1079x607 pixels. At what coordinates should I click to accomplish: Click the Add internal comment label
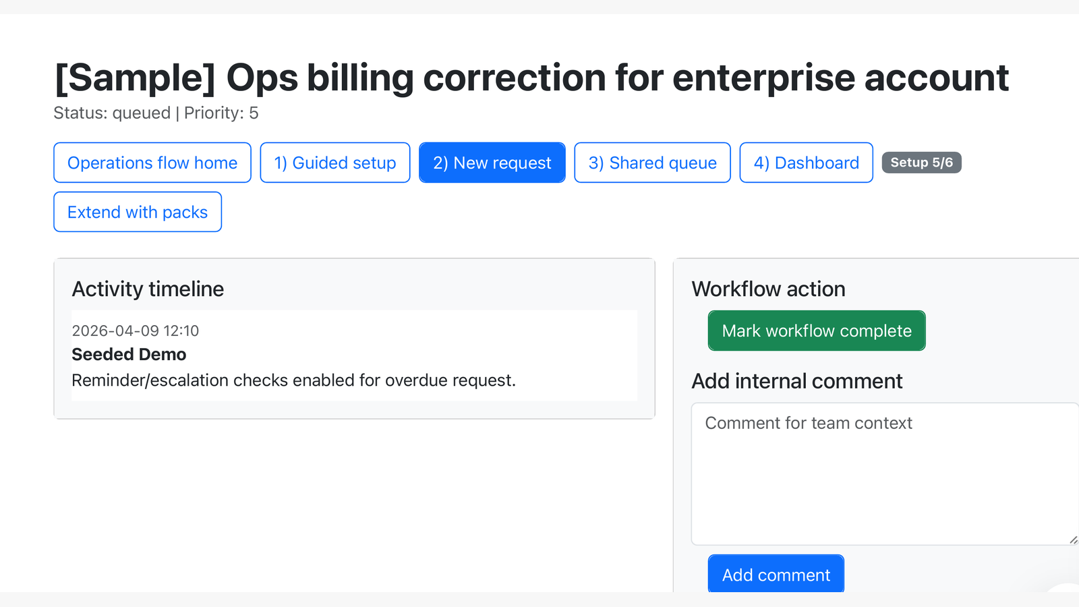coord(796,380)
